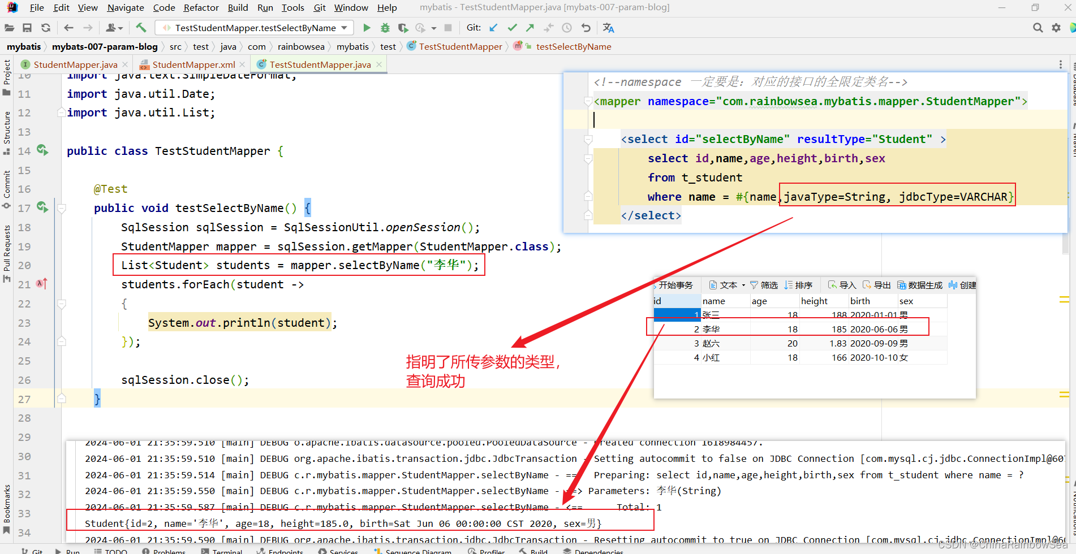Open project folder icon in toolbar
Screen dimensions: 1076x554
[x=9, y=28]
